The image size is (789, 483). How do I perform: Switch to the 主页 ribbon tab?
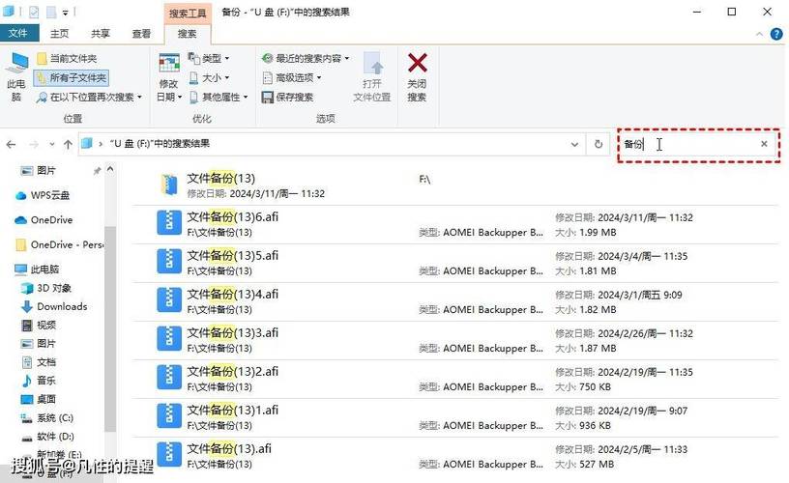point(59,33)
